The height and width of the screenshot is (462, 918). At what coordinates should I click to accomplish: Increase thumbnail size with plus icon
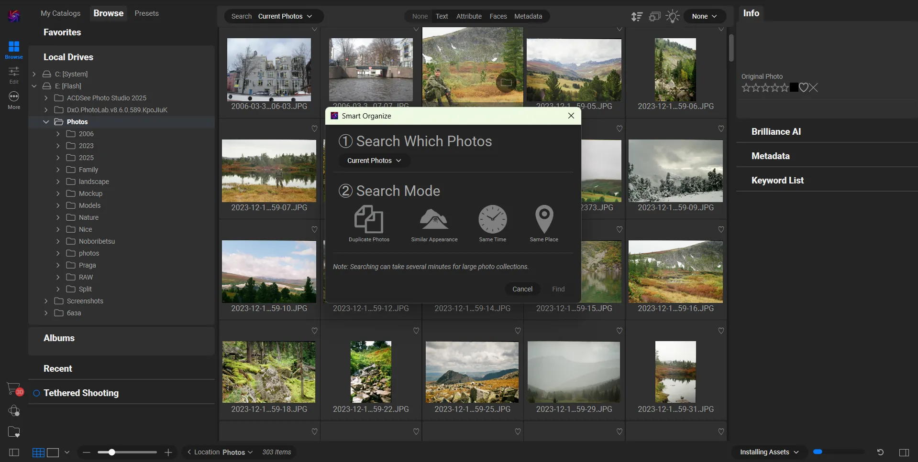pyautogui.click(x=168, y=452)
